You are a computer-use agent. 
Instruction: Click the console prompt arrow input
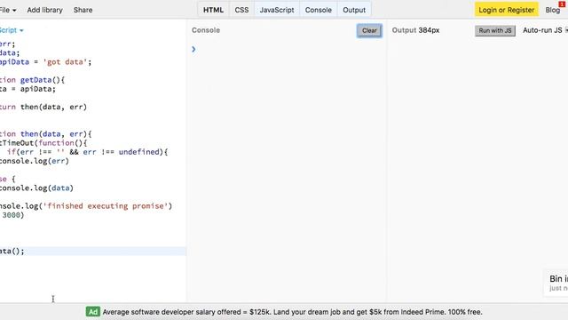tap(193, 49)
